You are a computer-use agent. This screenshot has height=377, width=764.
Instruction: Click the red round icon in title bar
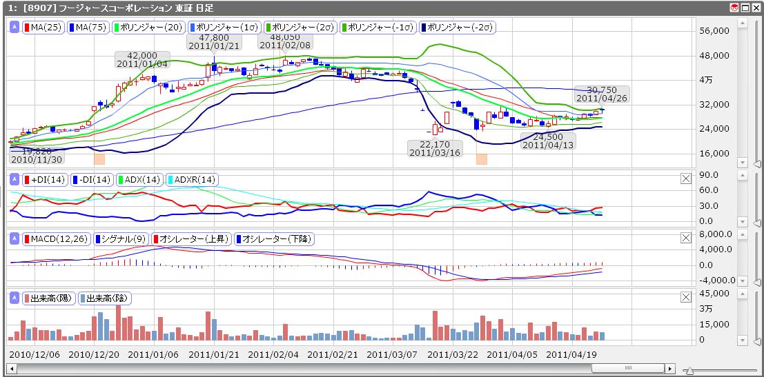[x=734, y=7]
